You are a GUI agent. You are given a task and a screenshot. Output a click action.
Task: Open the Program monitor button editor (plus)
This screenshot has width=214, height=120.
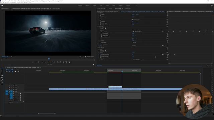point(94,64)
